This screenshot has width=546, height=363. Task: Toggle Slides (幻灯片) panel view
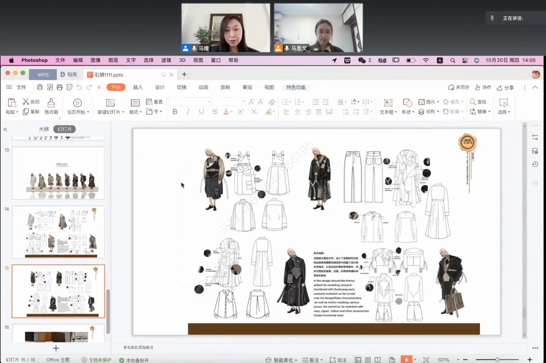coord(64,129)
